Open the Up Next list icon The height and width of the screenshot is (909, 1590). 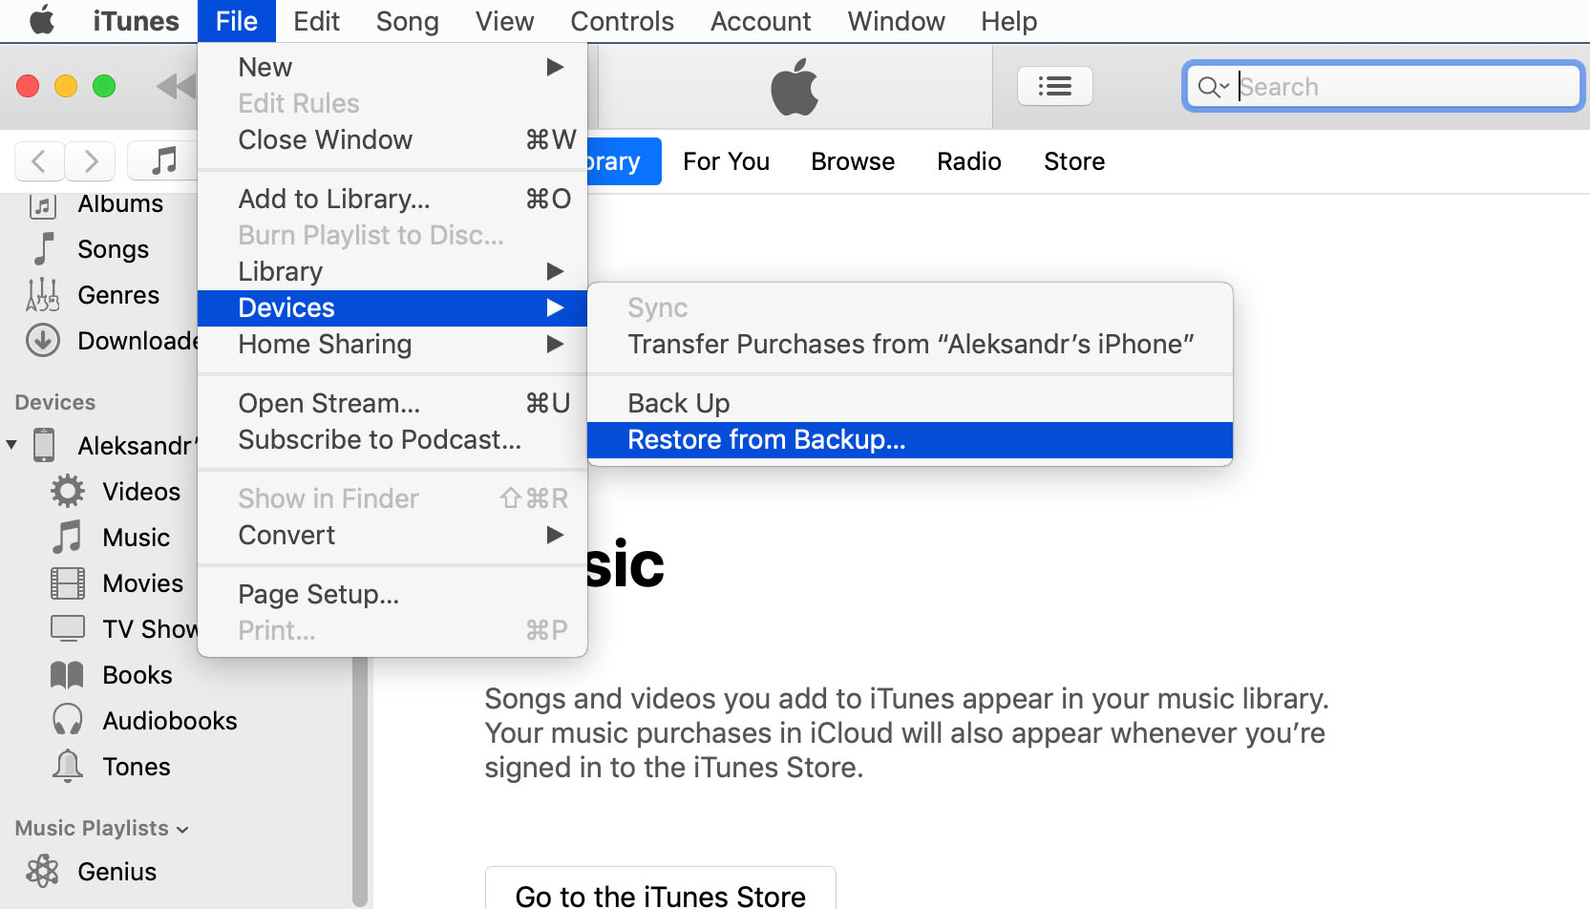point(1054,87)
